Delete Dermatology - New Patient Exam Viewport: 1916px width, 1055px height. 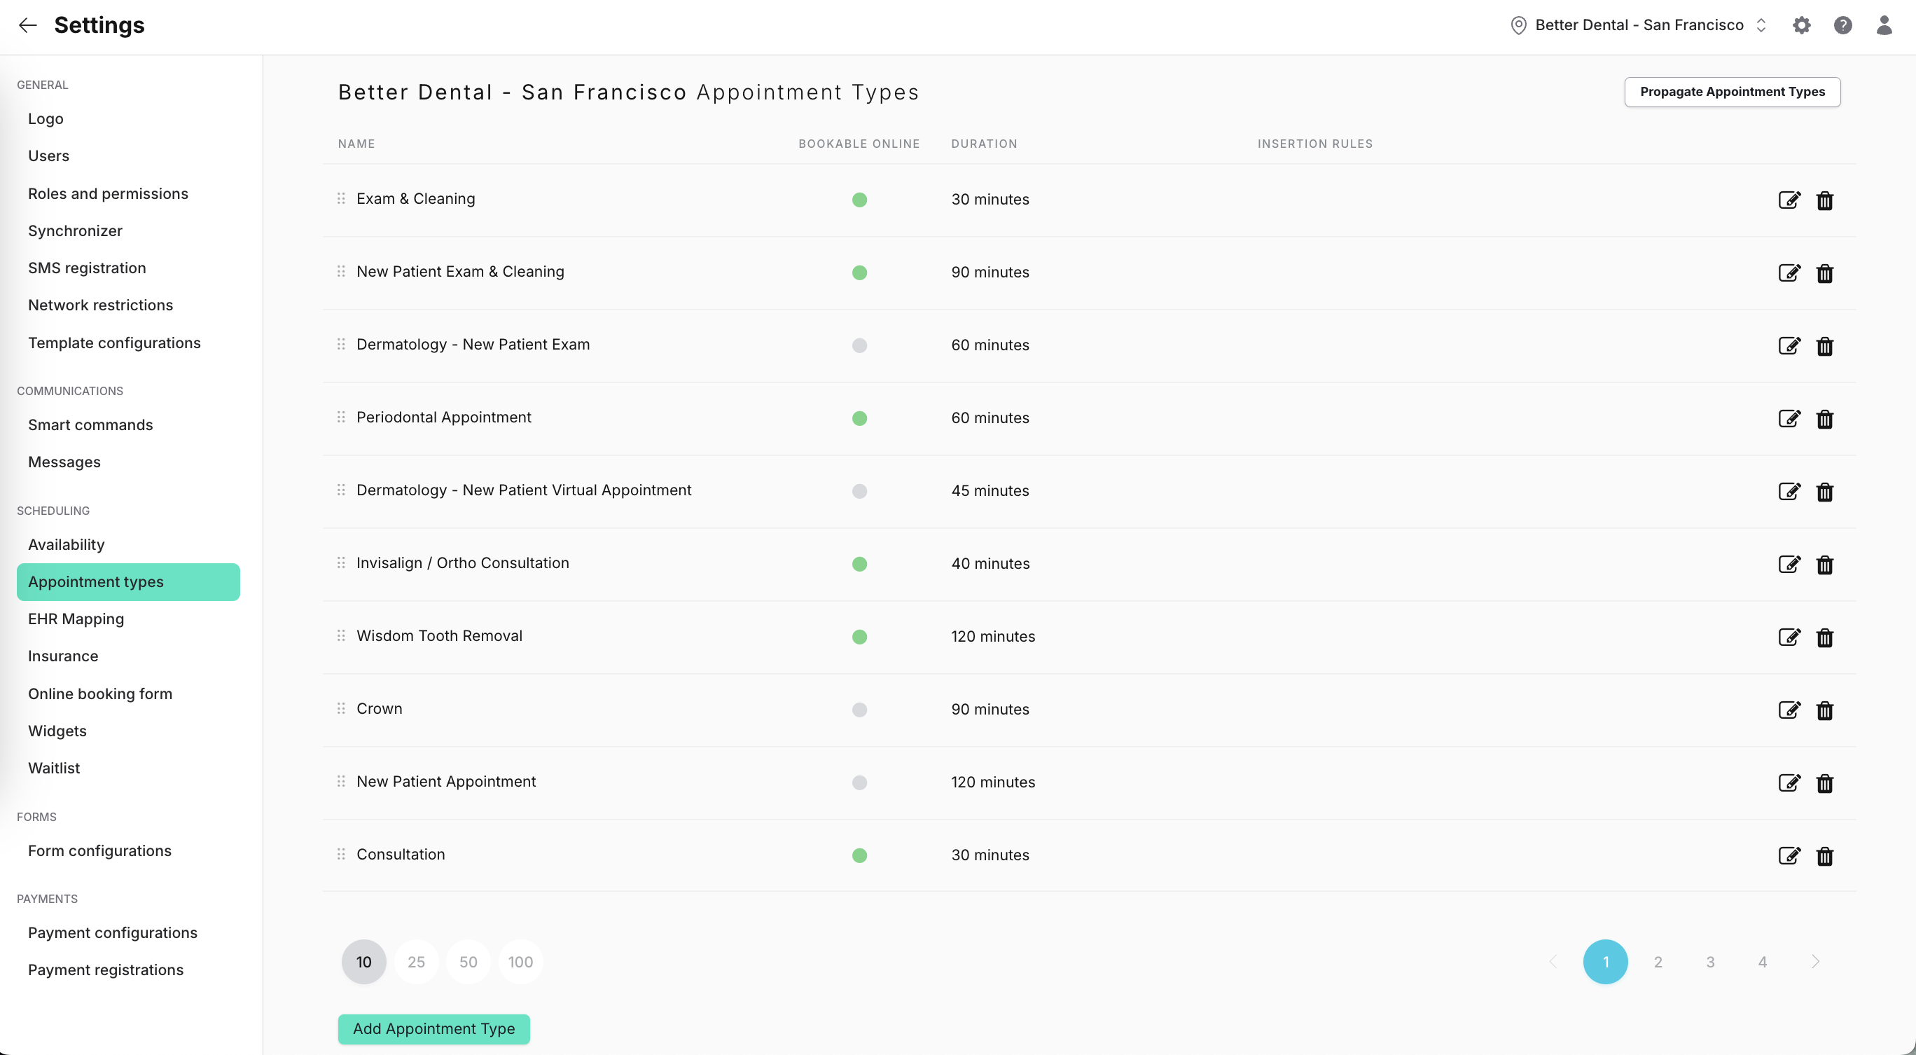point(1824,346)
